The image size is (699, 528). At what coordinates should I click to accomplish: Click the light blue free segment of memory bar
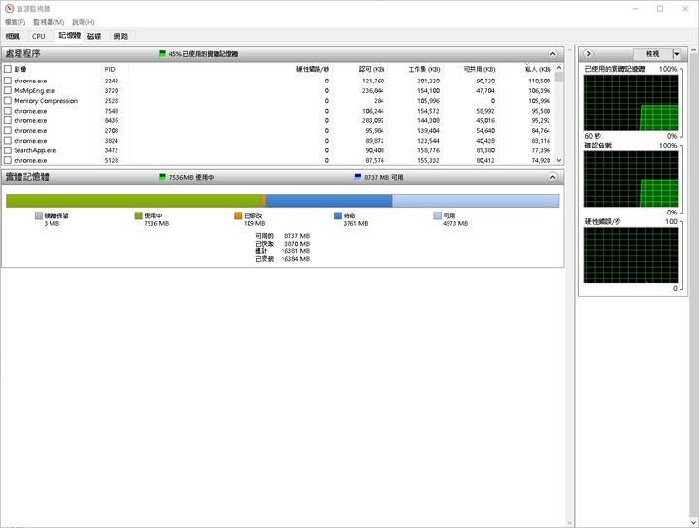point(476,201)
